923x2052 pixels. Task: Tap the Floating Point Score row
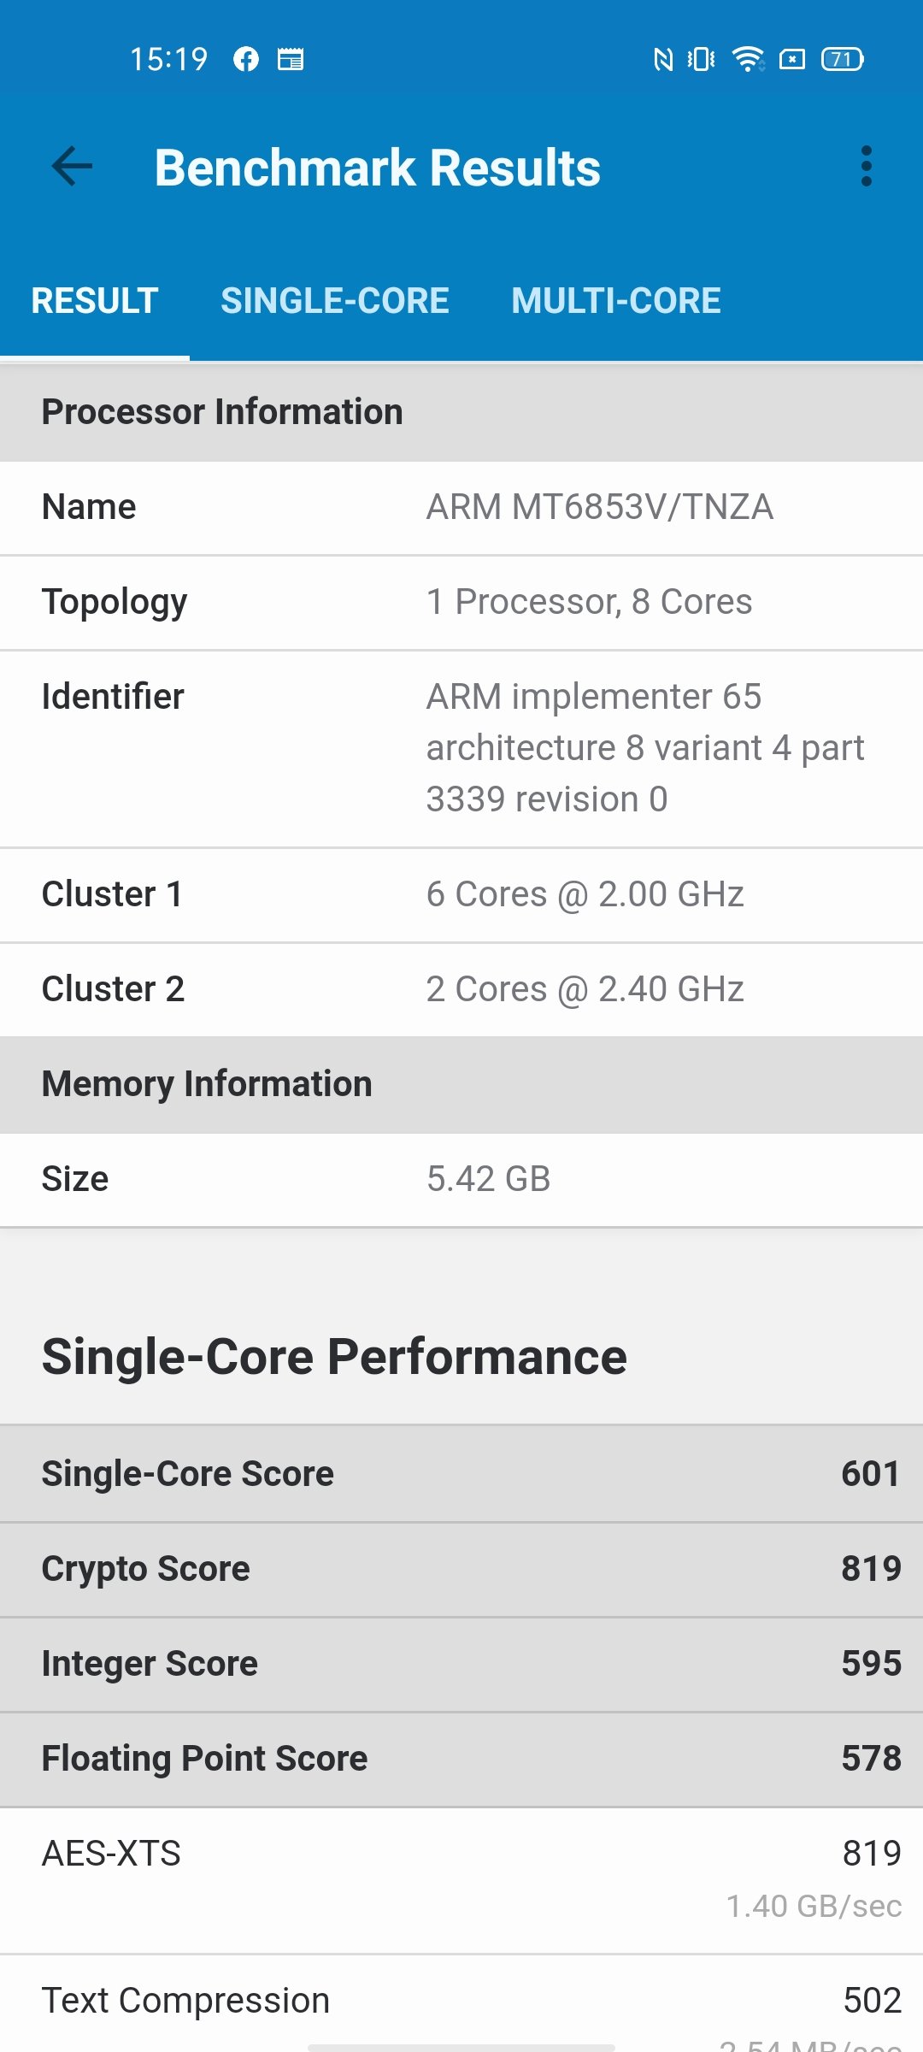click(x=461, y=1759)
